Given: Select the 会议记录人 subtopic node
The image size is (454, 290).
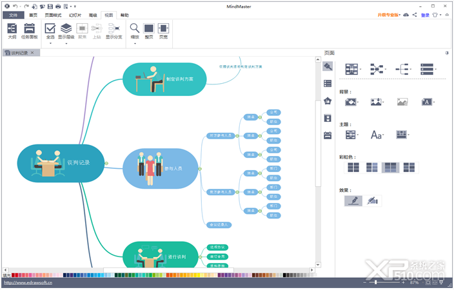Looking at the screenshot, I should (219, 225).
